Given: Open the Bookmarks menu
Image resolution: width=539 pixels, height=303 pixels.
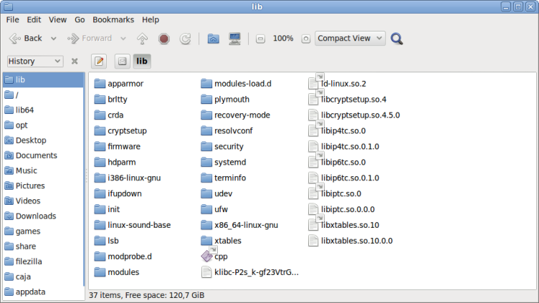Looking at the screenshot, I should coord(113,20).
